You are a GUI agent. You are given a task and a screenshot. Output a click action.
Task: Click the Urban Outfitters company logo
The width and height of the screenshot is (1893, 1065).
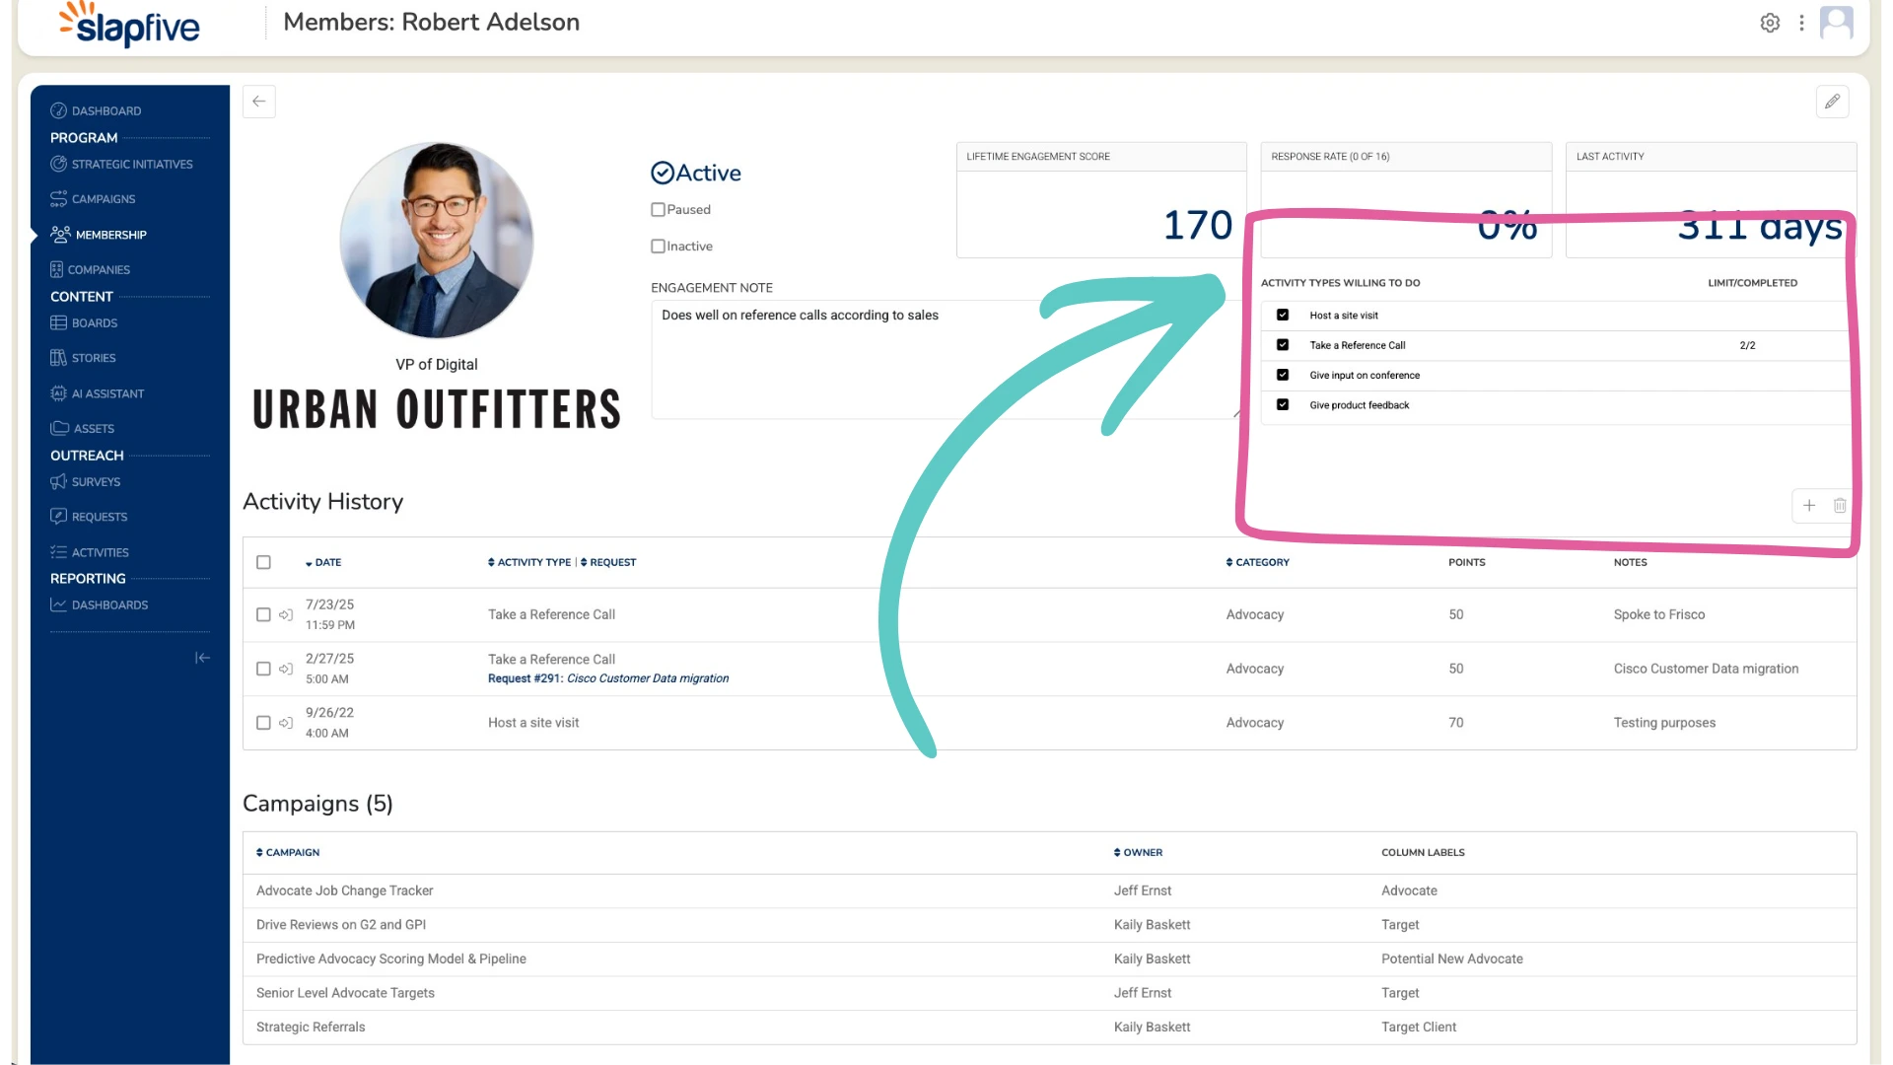437,409
